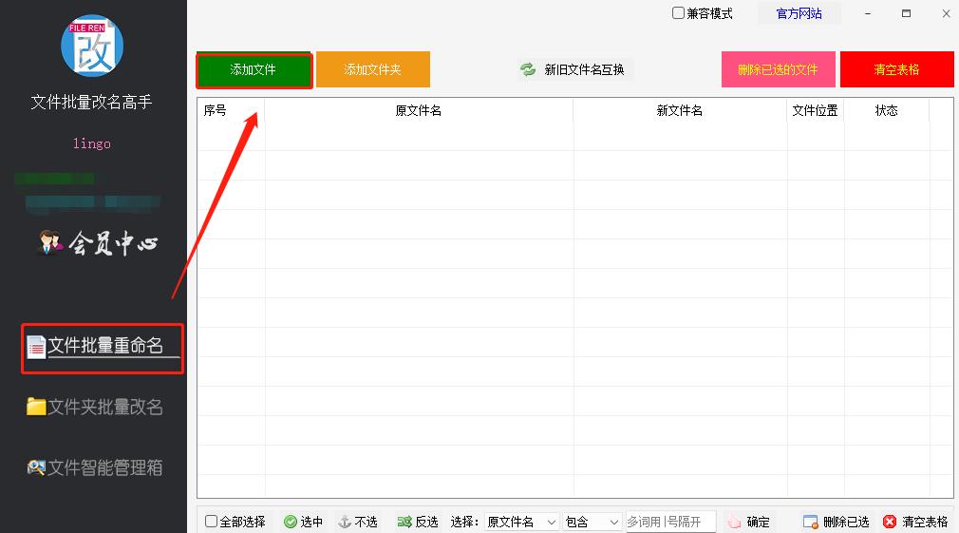The height and width of the screenshot is (533, 959).
Task: Swap names with 新旧文件名互换
Action: point(575,69)
